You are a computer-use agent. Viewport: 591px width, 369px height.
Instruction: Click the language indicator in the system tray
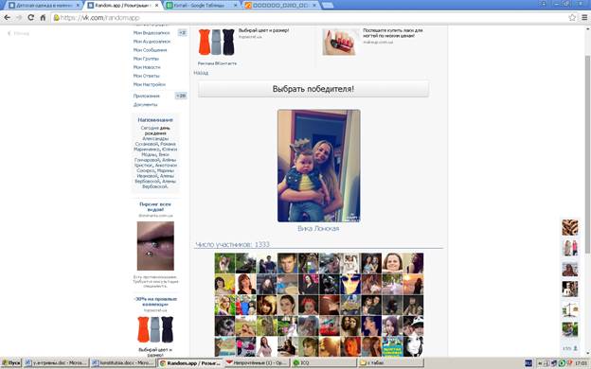(x=528, y=363)
